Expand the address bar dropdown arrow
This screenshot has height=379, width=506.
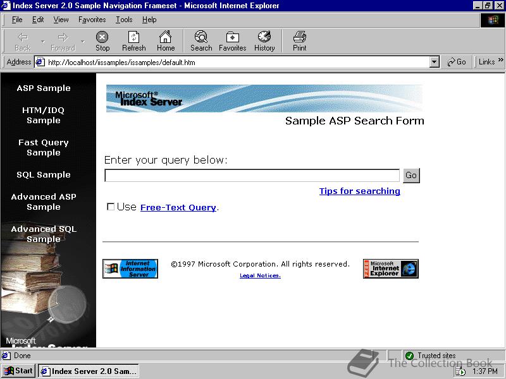[435, 62]
